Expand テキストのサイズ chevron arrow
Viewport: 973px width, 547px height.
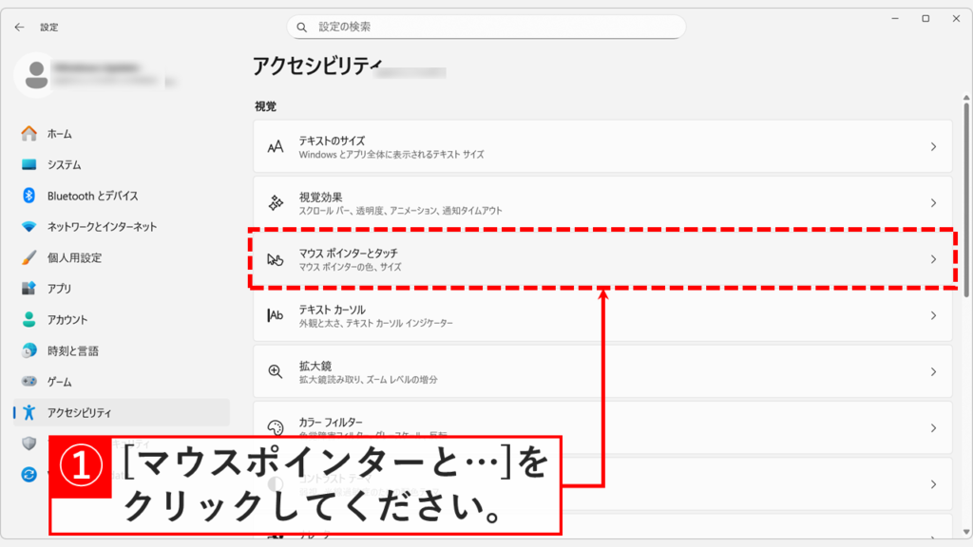933,146
